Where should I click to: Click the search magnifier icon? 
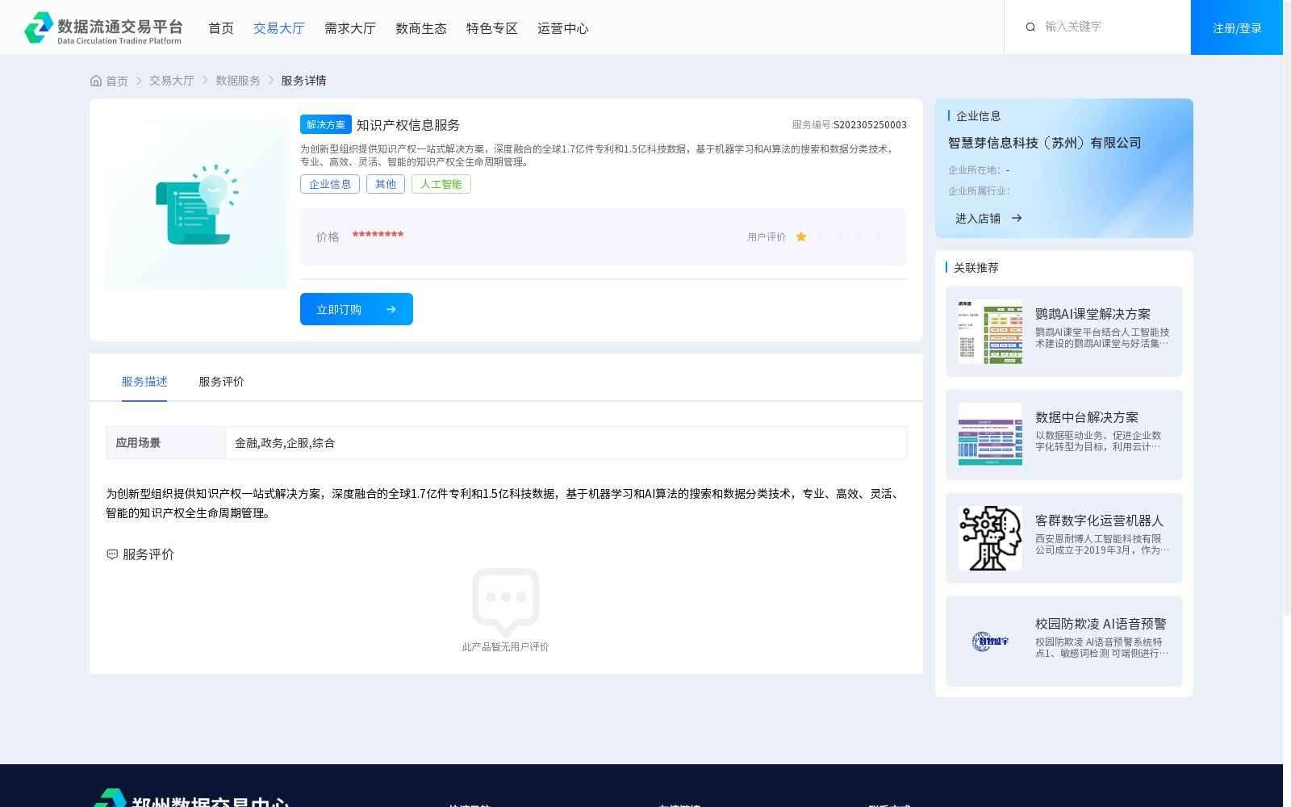tap(1030, 27)
